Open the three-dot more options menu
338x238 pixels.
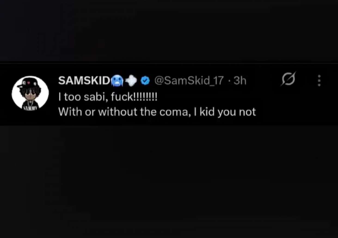[319, 81]
